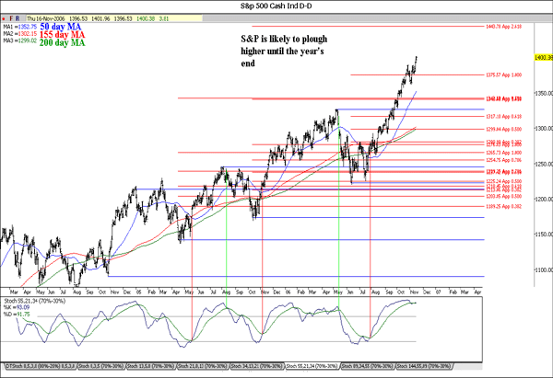Viewport: 553px width, 378px height.
Task: Click the 1375.37 App 1.000 Fibonacci label
Action: tap(504, 75)
